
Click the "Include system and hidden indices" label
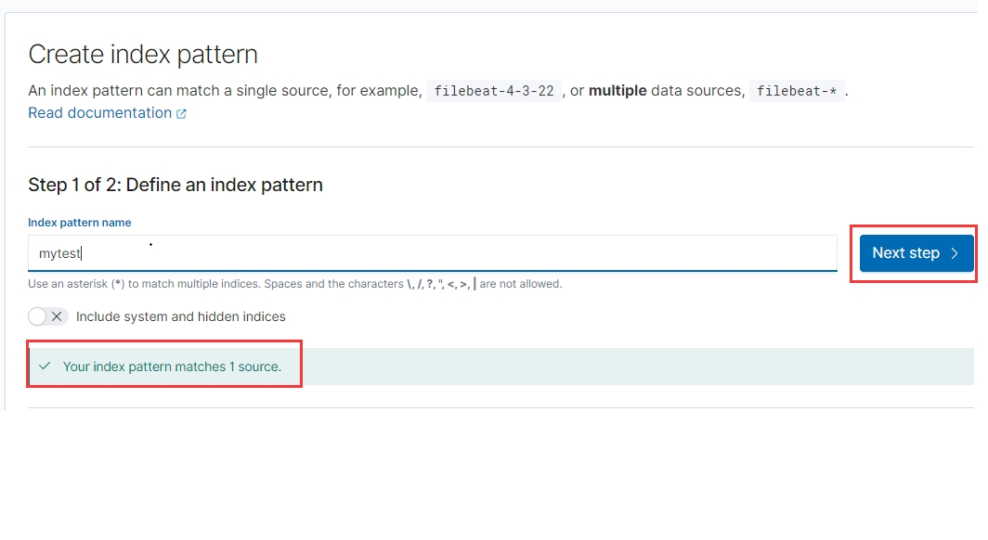point(181,316)
